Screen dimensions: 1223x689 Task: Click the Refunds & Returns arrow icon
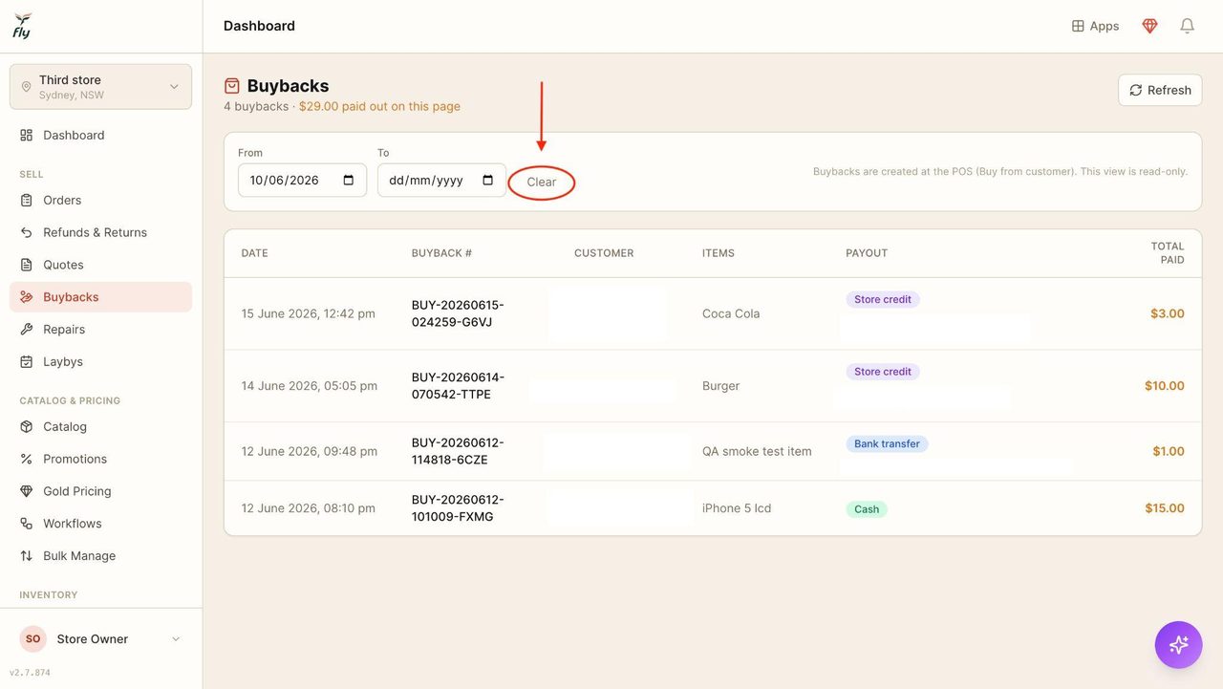(27, 232)
